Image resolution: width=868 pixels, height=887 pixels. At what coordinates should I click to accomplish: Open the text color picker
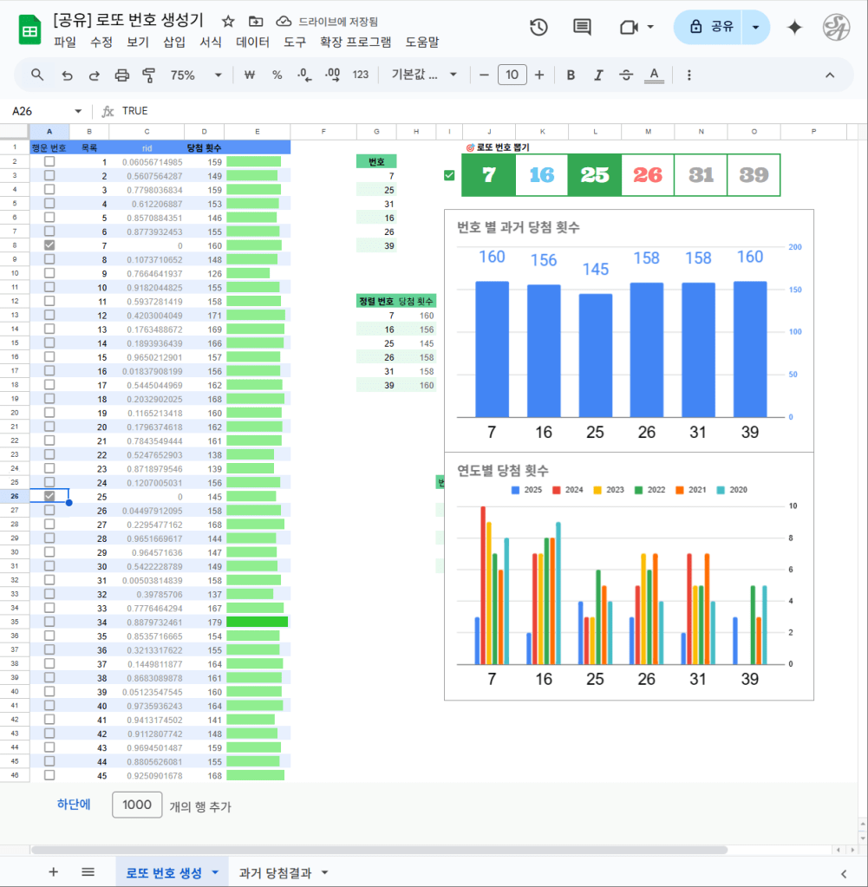[x=655, y=75]
